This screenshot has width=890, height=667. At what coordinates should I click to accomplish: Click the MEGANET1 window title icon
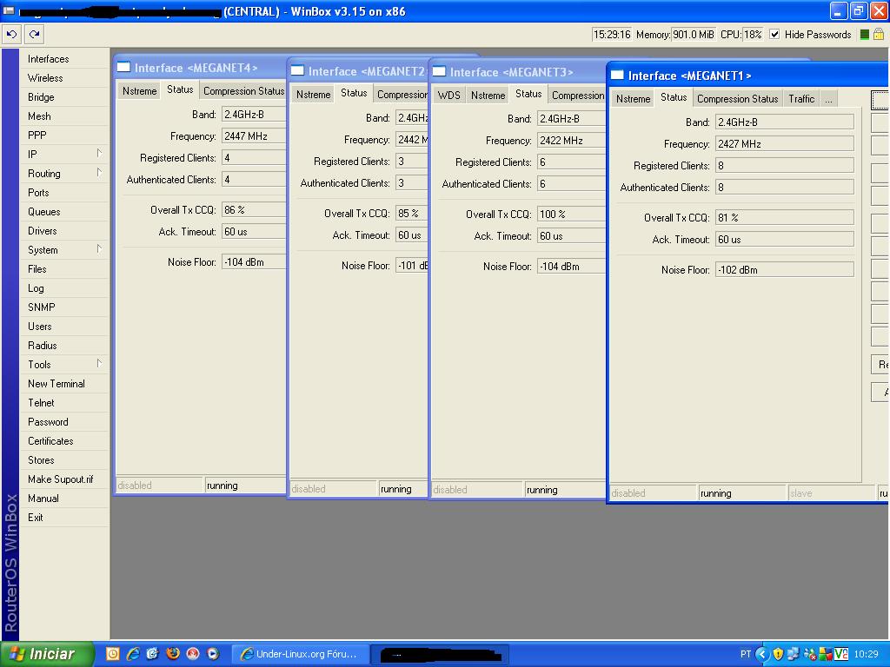tap(617, 76)
